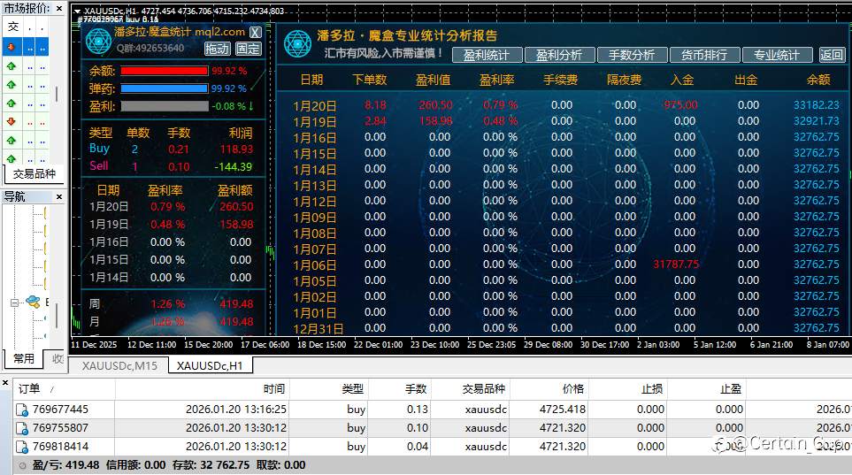Click the order icon for 769755807
Screen dimensions: 852x475
pyautogui.click(x=22, y=428)
